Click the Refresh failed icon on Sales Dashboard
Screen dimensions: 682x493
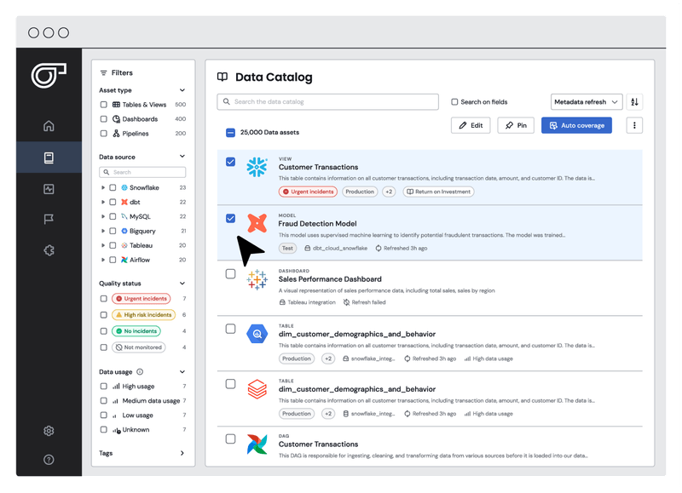pyautogui.click(x=346, y=302)
